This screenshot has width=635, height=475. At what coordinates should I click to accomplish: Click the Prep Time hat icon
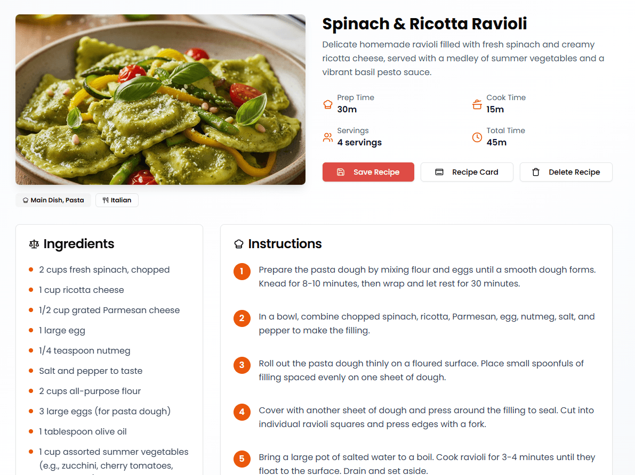click(x=327, y=104)
